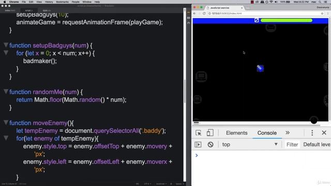The image size is (331, 186).
Task: Switch to the Console tab in DevTools
Action: 267,133
